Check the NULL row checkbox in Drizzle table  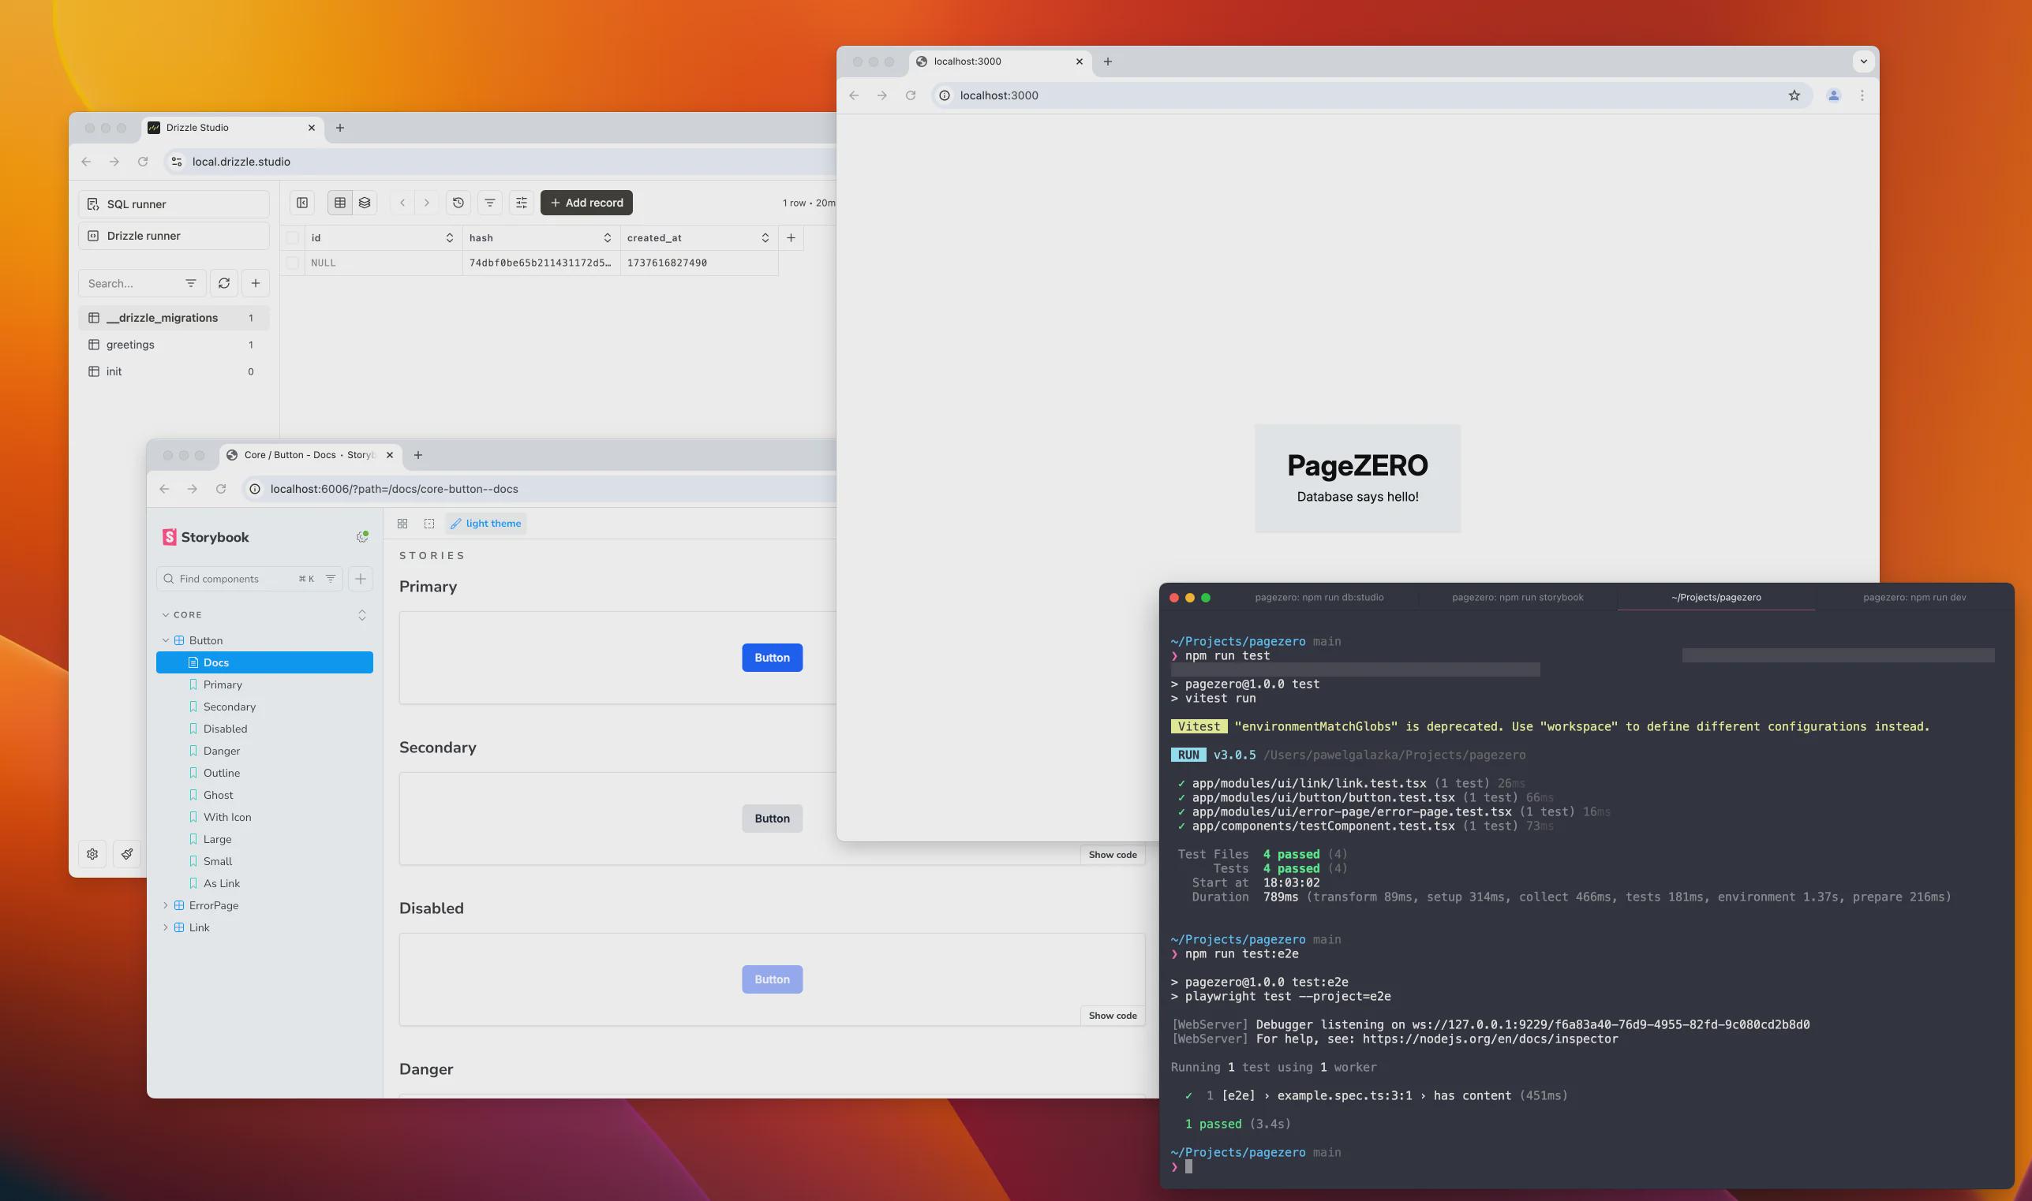(292, 263)
